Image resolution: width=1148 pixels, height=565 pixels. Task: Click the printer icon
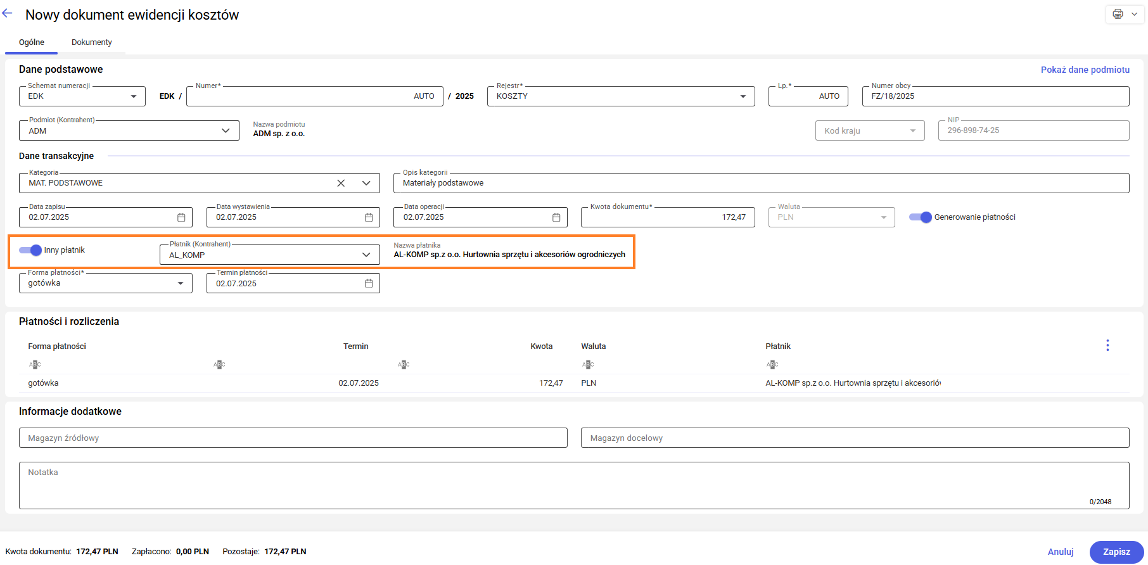tap(1118, 14)
